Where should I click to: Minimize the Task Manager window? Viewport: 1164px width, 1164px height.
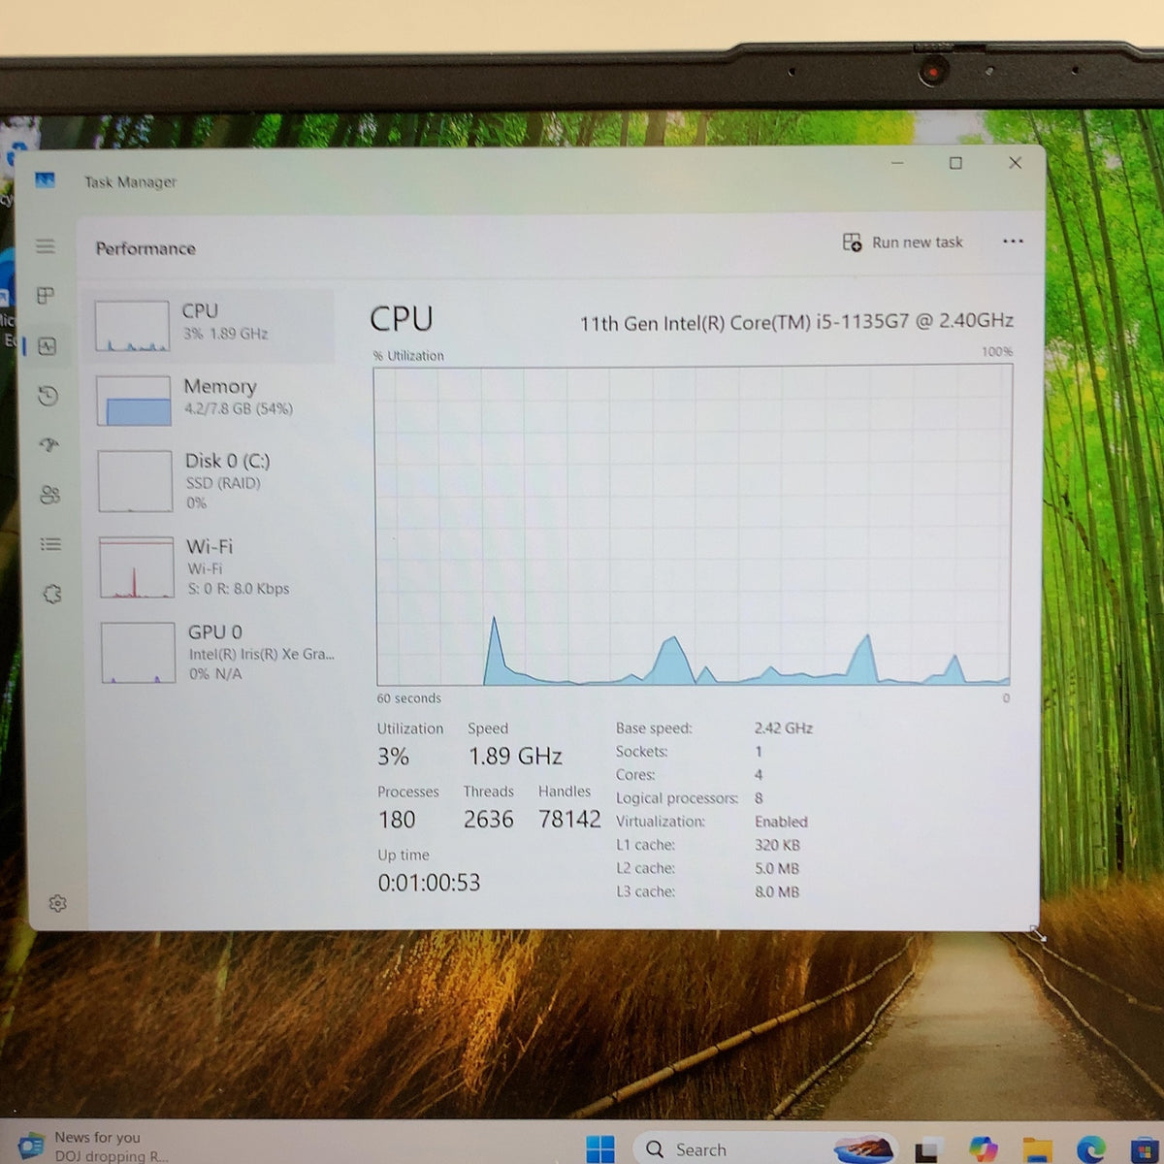click(x=897, y=163)
